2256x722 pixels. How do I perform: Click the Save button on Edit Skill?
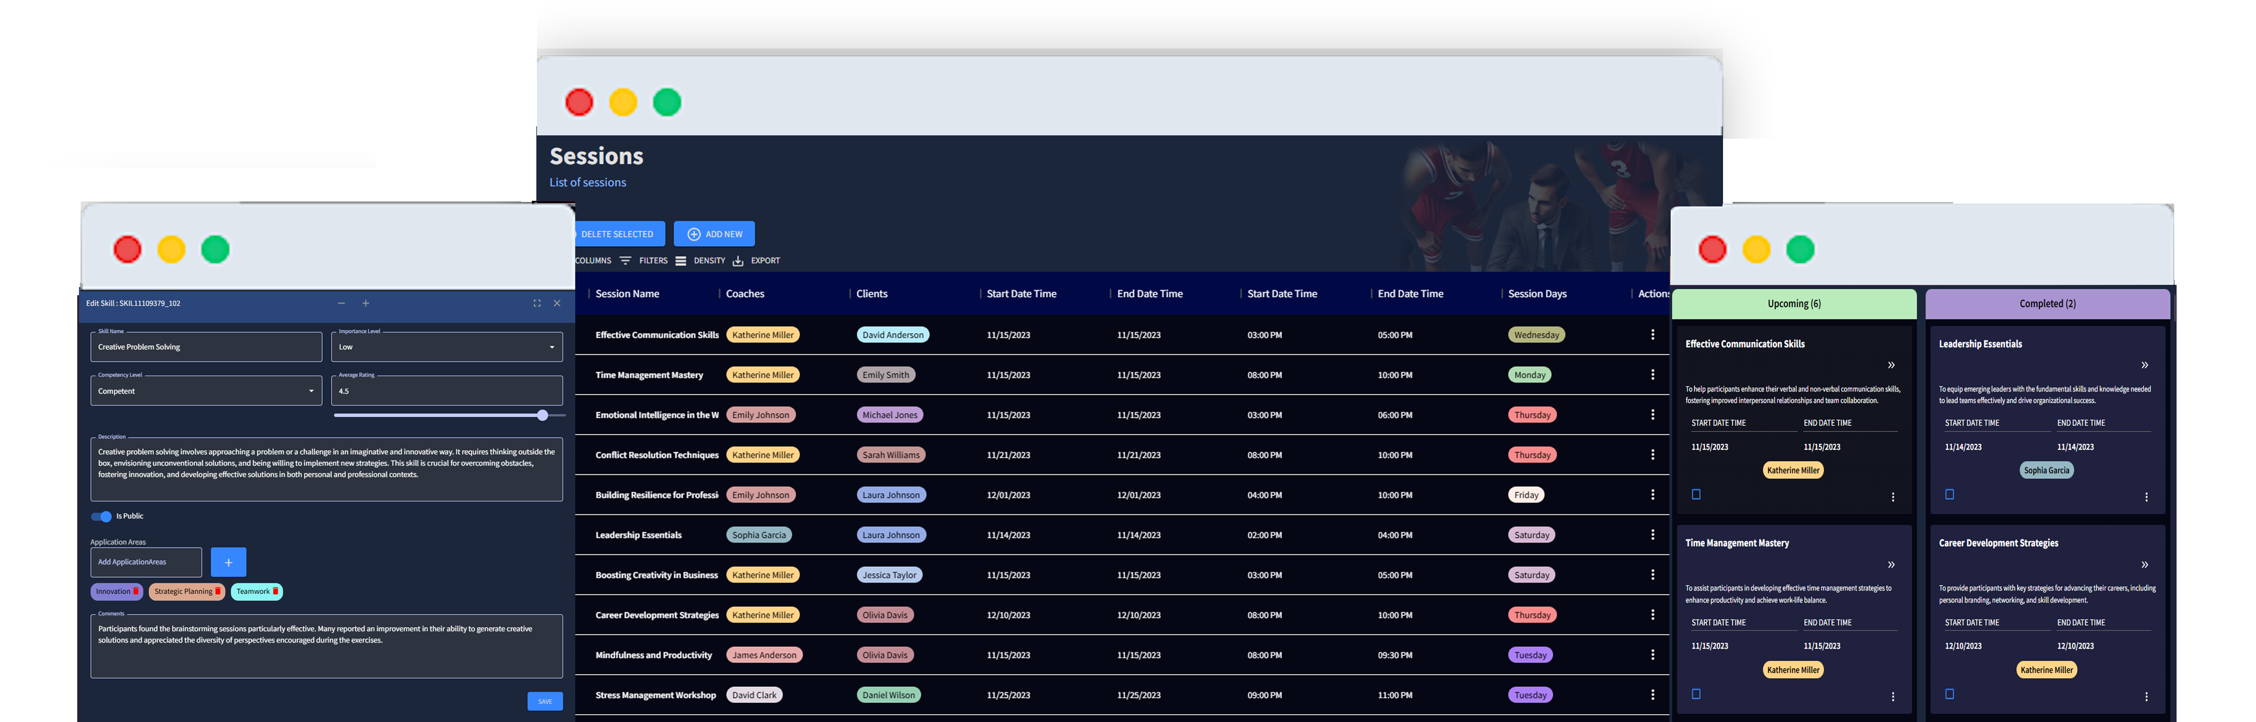click(545, 701)
